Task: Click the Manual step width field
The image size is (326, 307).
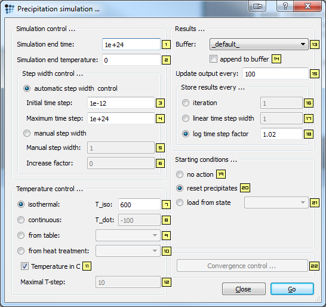Action: tap(121, 148)
